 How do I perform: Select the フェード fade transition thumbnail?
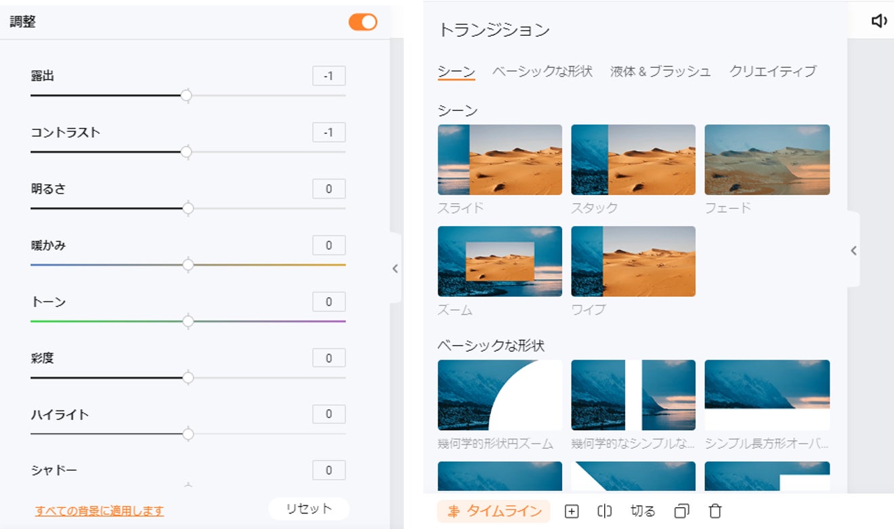(x=767, y=160)
